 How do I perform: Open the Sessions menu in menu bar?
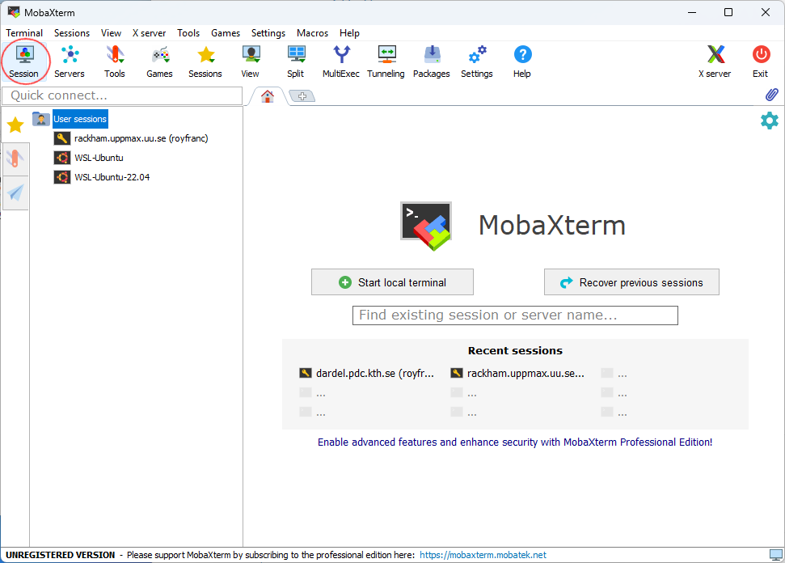tap(72, 33)
